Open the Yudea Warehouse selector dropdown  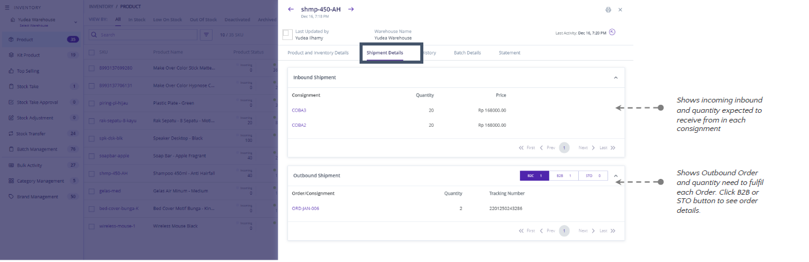[76, 22]
